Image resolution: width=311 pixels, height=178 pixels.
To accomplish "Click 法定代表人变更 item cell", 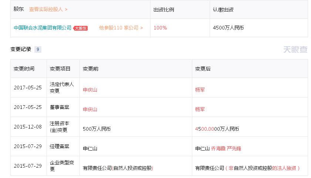I will click(62, 88).
